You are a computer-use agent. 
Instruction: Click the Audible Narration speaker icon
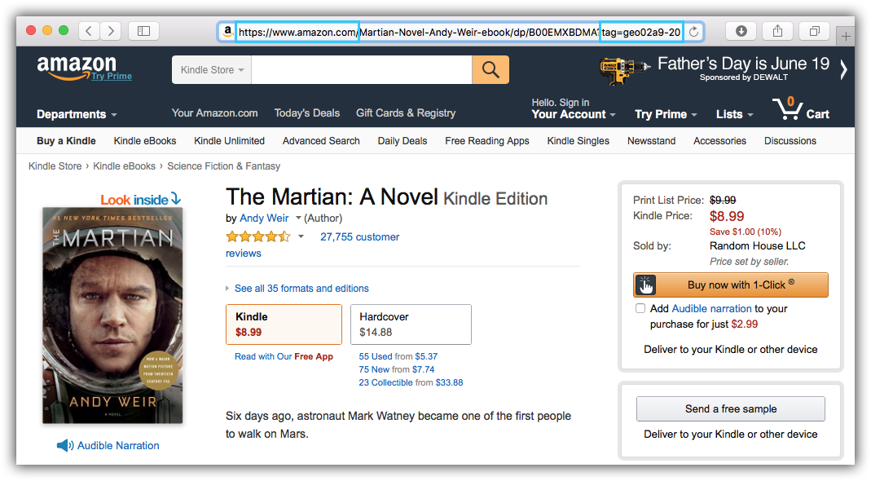tap(64, 445)
